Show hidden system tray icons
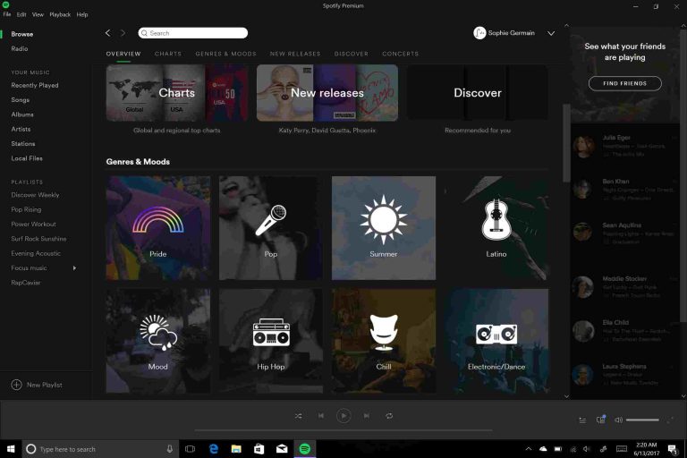Screen dimensions: 687x458 click(529, 449)
